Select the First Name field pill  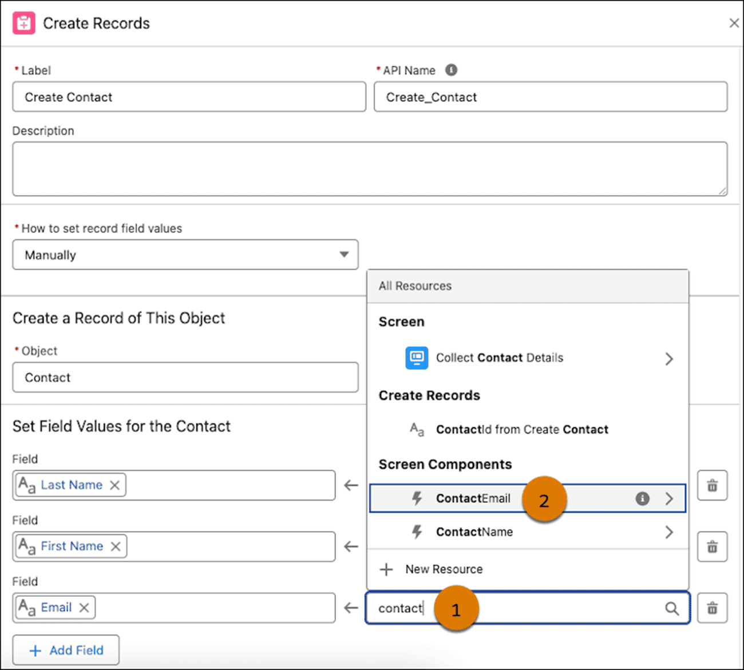72,546
